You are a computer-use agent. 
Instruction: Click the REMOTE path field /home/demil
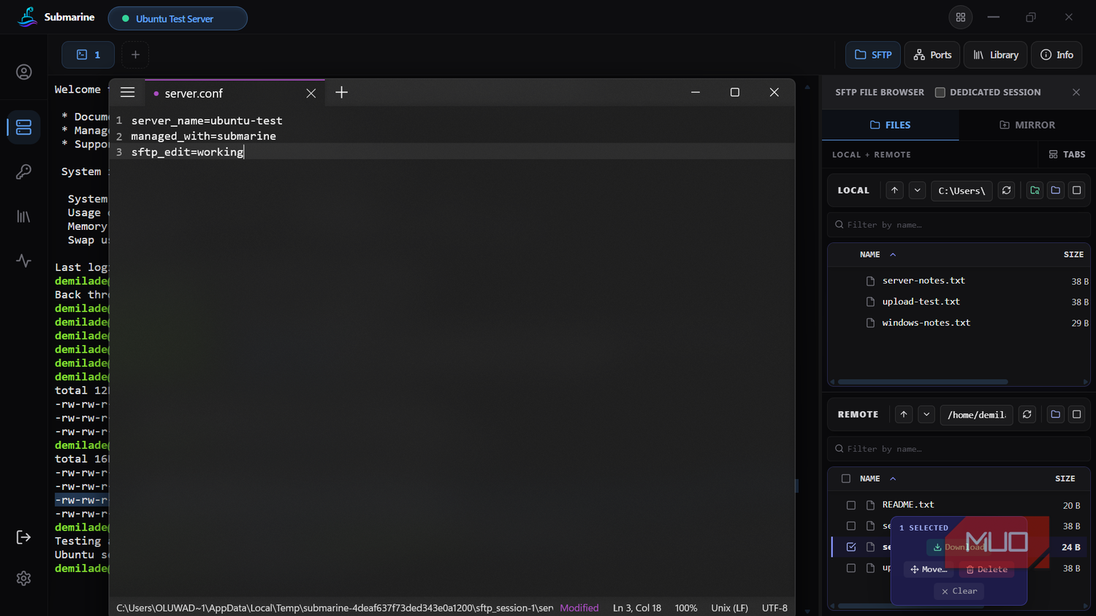pyautogui.click(x=977, y=415)
